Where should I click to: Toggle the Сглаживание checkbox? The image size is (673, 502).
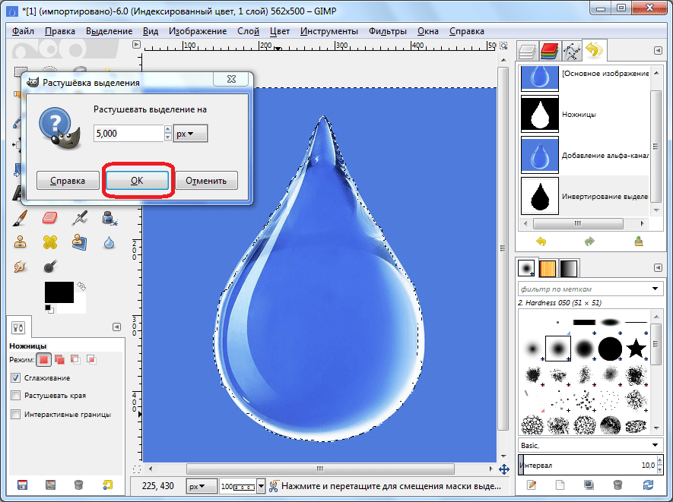click(16, 377)
